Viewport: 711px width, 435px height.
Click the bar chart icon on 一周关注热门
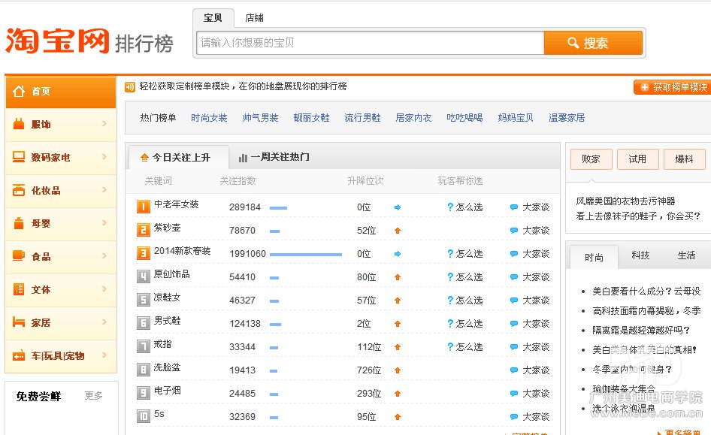coord(241,156)
